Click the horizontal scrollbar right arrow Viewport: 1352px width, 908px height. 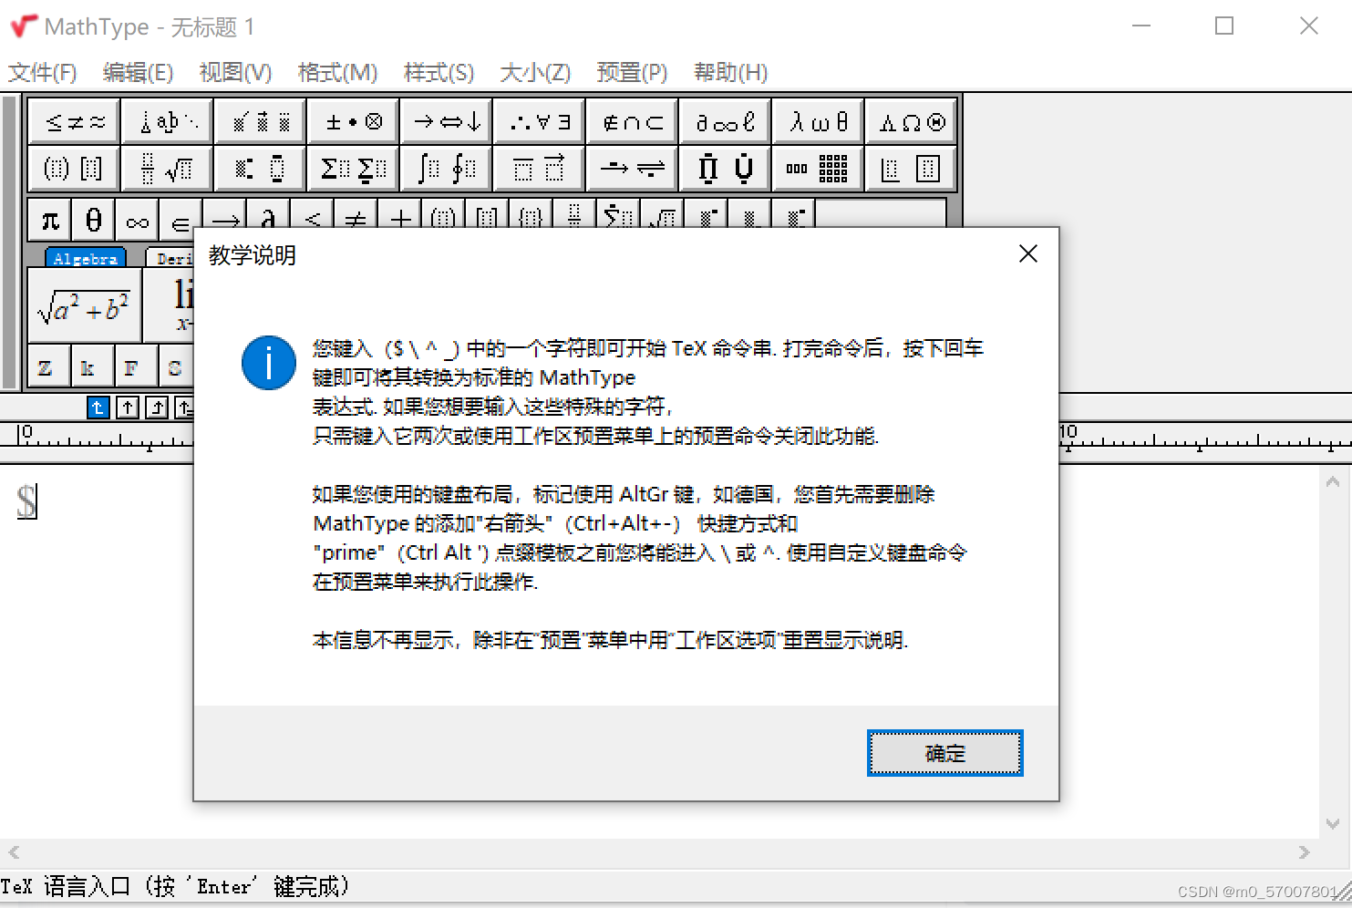(x=1305, y=852)
